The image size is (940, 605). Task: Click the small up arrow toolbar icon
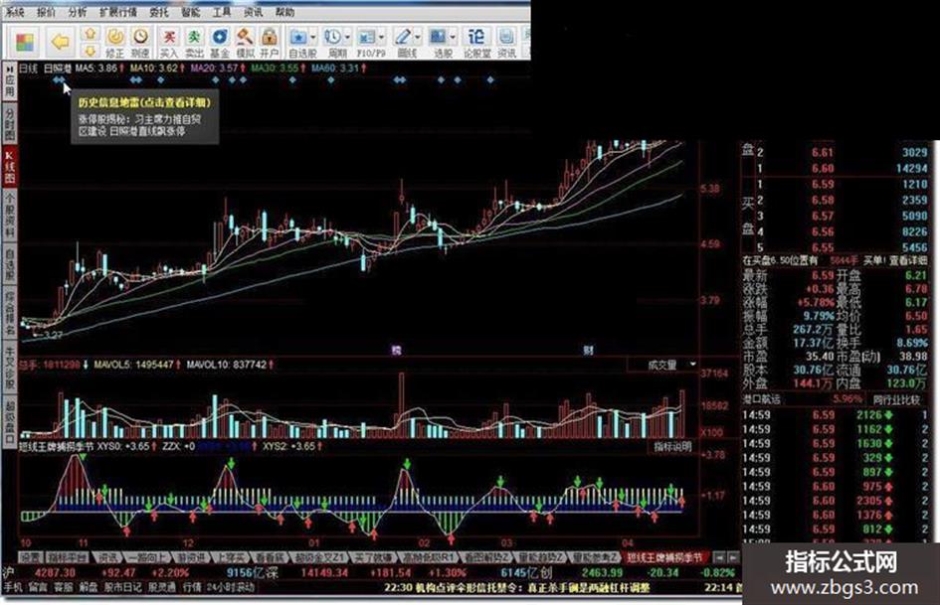[x=90, y=34]
